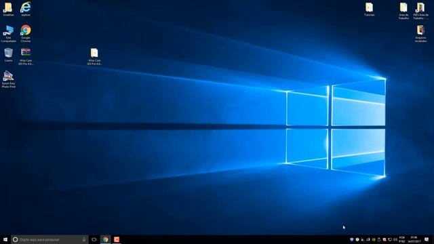Open the Action Center notifications icon
Screen dimensions: 434x244
(427, 239)
